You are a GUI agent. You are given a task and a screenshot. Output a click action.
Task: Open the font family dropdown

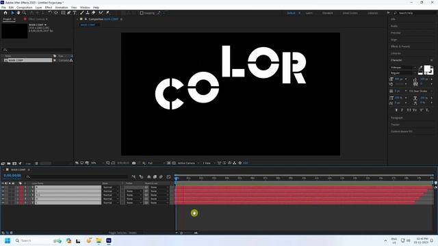(x=403, y=68)
